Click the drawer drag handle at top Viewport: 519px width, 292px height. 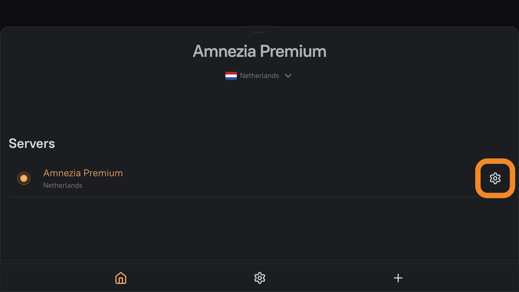[x=259, y=32]
